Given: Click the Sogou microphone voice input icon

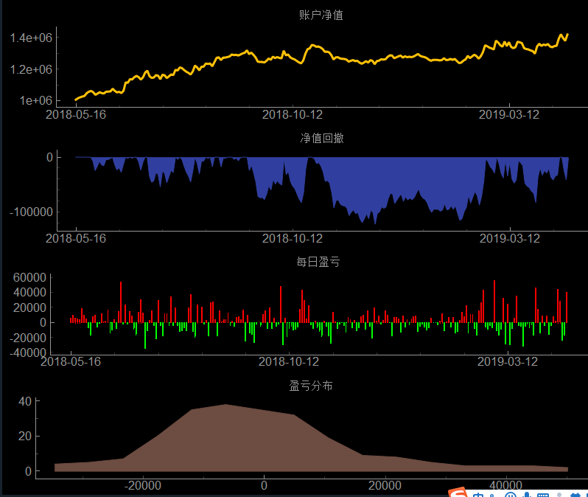Looking at the screenshot, I should coord(528,495).
